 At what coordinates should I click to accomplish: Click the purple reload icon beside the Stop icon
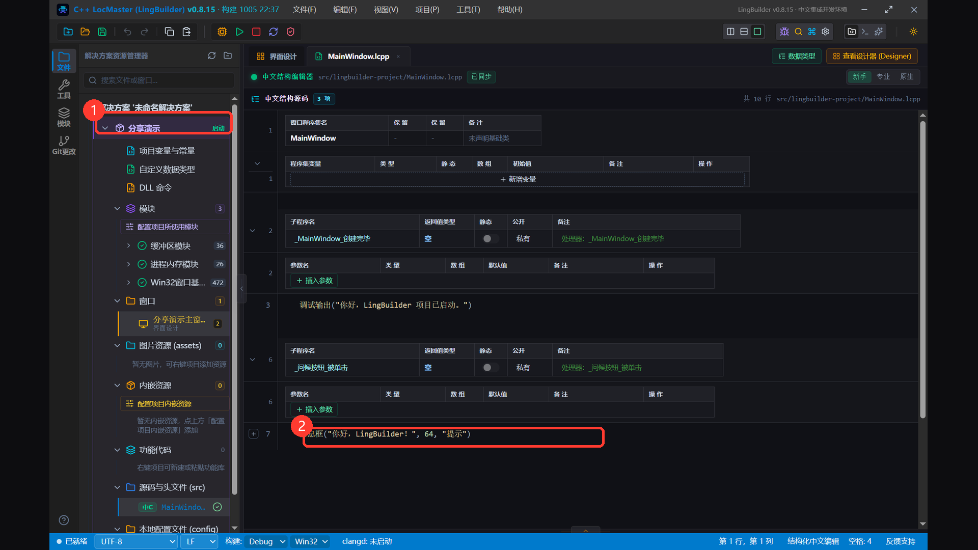click(274, 32)
